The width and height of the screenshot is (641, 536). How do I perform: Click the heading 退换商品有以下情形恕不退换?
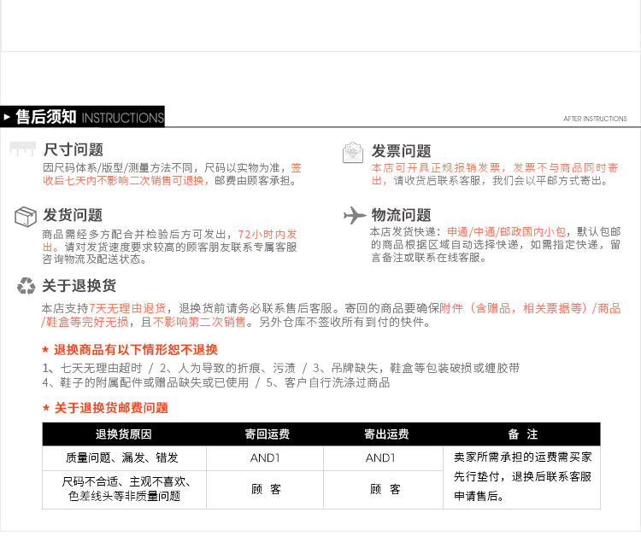[x=136, y=350]
